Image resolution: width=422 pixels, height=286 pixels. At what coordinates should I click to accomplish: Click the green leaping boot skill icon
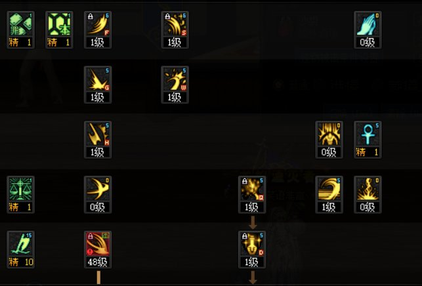pos(21,244)
